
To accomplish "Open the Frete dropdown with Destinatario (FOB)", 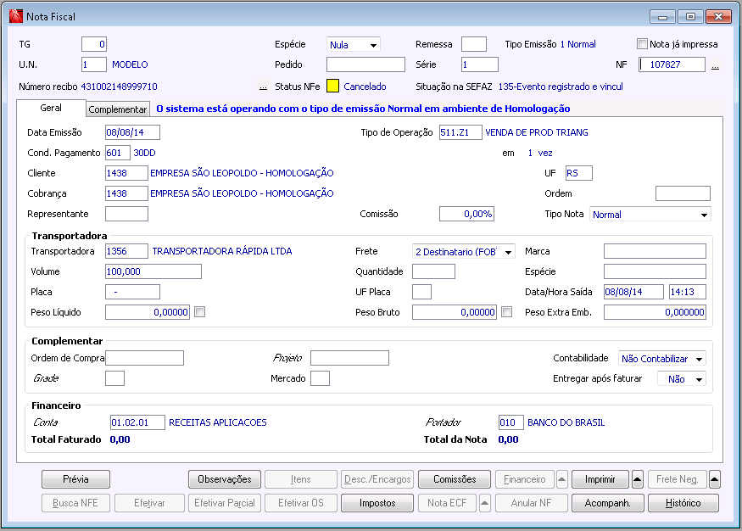I will [463, 252].
